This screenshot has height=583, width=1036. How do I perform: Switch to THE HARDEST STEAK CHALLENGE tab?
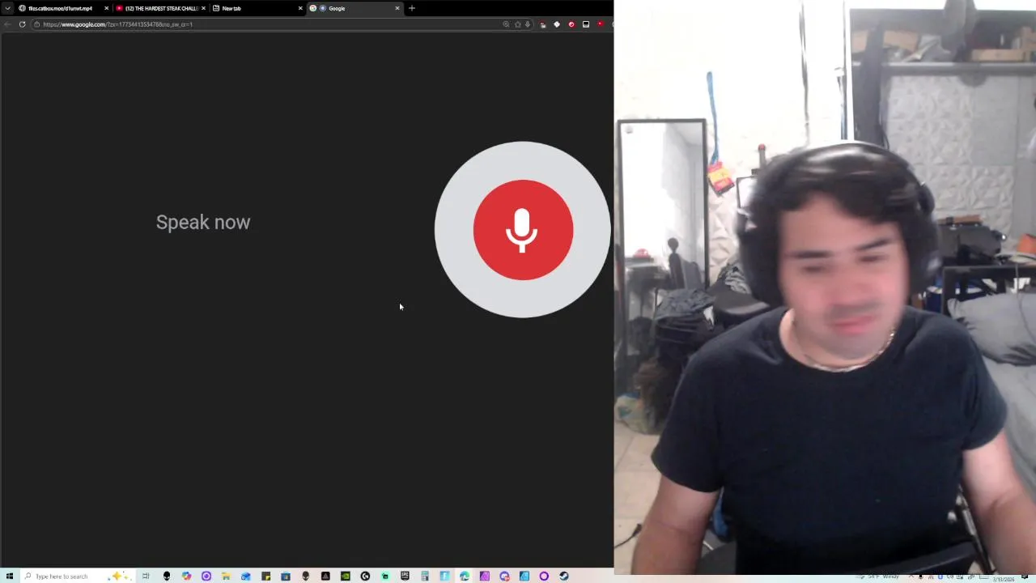pyautogui.click(x=160, y=8)
